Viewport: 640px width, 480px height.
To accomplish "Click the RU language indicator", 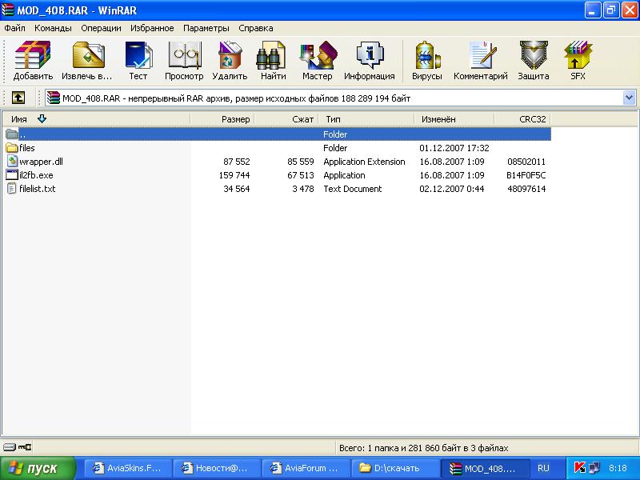I will pos(543,468).
